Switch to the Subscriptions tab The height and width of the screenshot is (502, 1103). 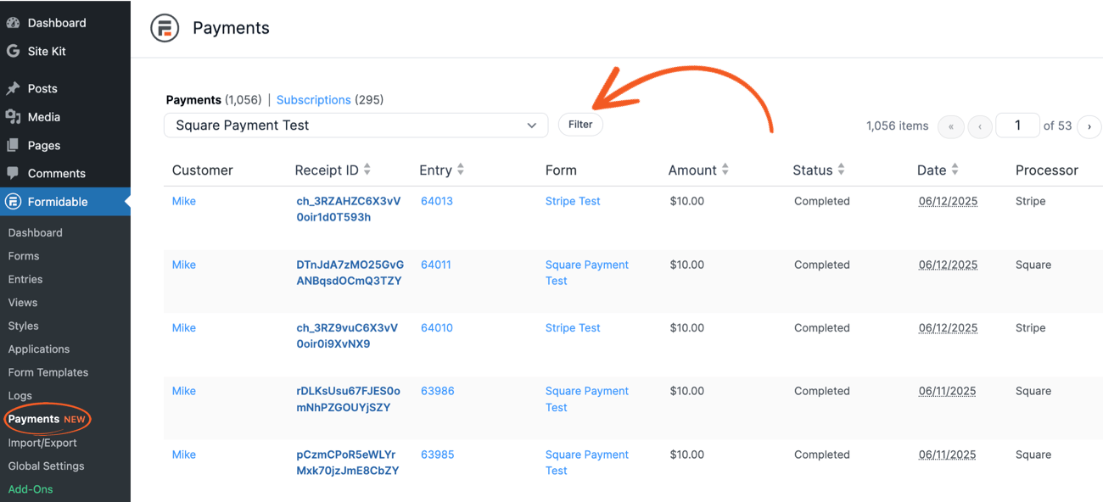pyautogui.click(x=314, y=100)
